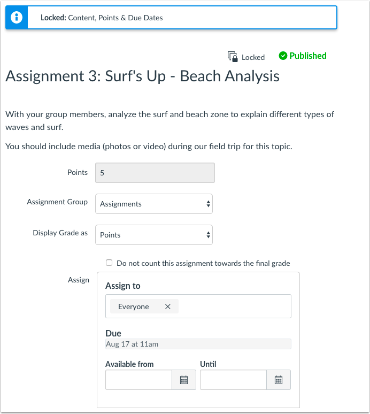The width and height of the screenshot is (370, 414).
Task: Click the locked Points field
Action: [155, 173]
